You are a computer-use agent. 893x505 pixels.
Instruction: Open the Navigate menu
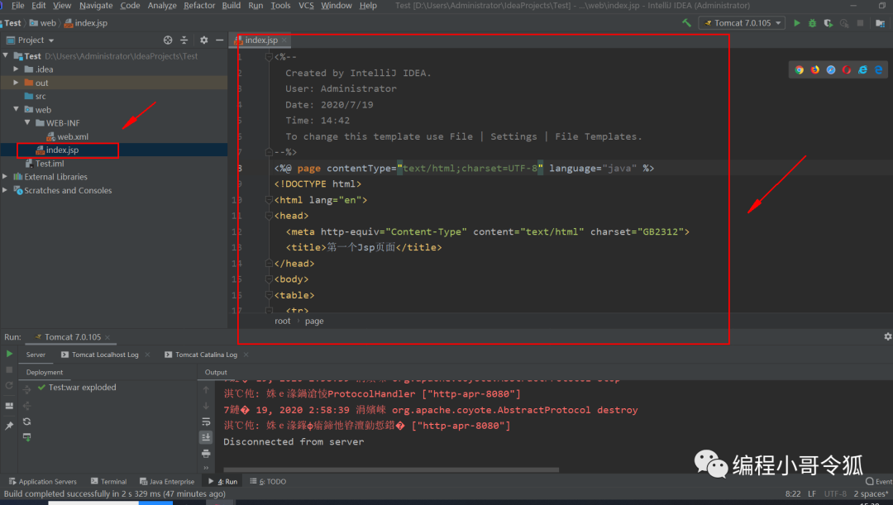coord(96,5)
